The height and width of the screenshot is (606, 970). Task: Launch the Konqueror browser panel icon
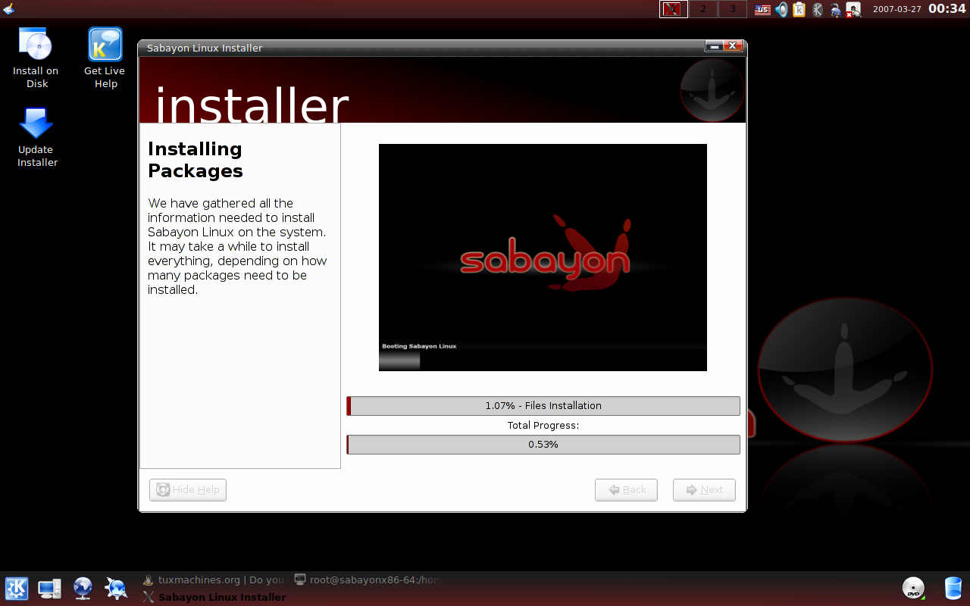(x=116, y=589)
